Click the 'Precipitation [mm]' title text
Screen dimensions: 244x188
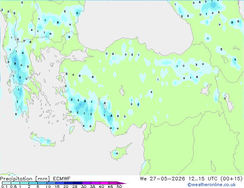coord(25,179)
